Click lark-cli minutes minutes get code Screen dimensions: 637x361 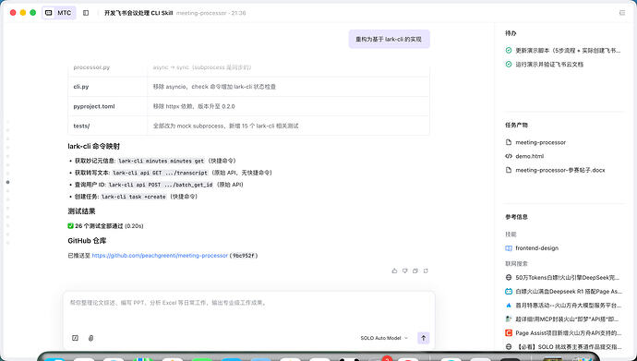coord(161,161)
